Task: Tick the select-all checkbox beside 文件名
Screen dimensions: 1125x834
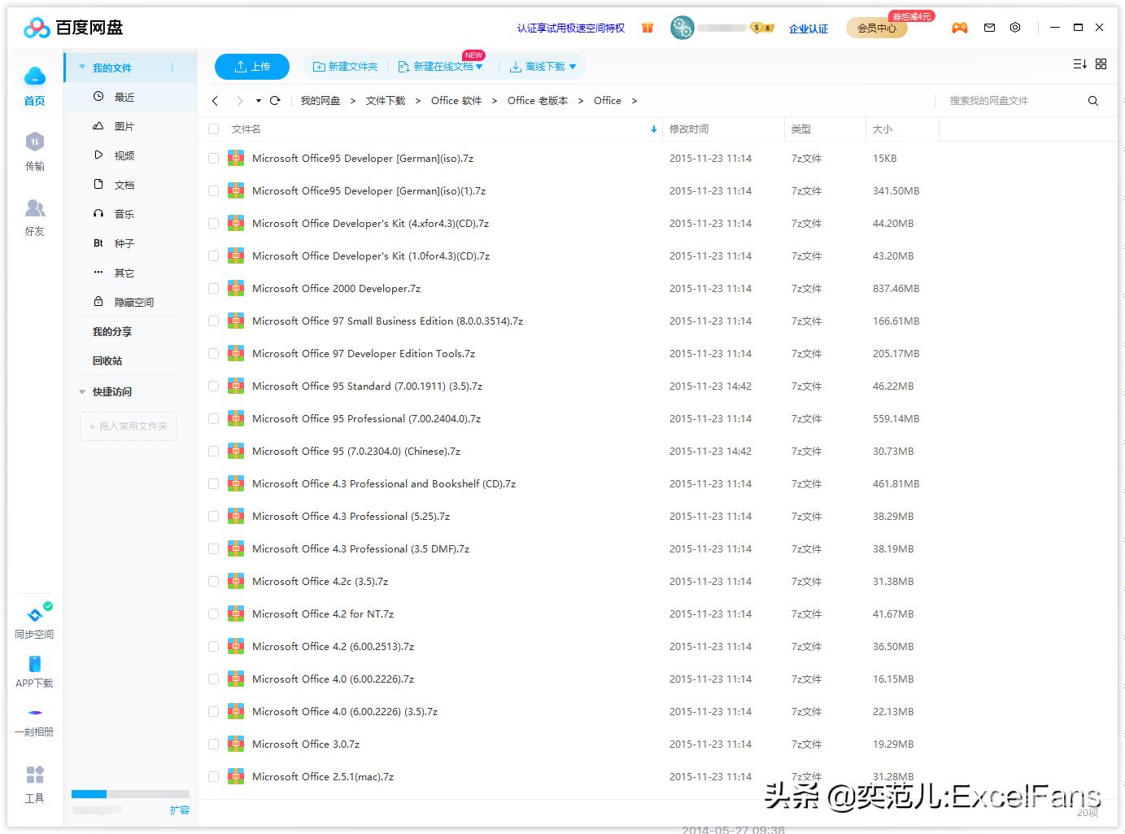Action: pos(213,129)
